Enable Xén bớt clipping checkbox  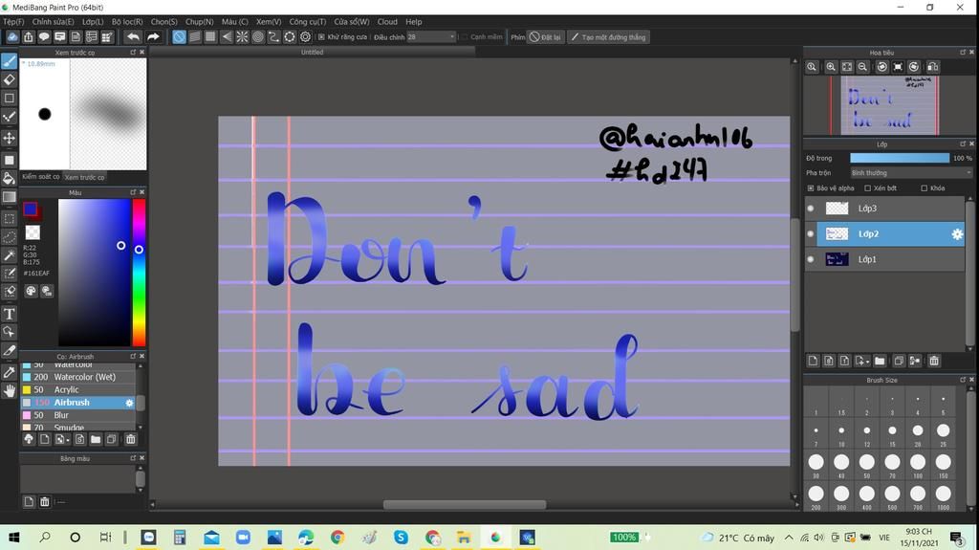(x=867, y=188)
